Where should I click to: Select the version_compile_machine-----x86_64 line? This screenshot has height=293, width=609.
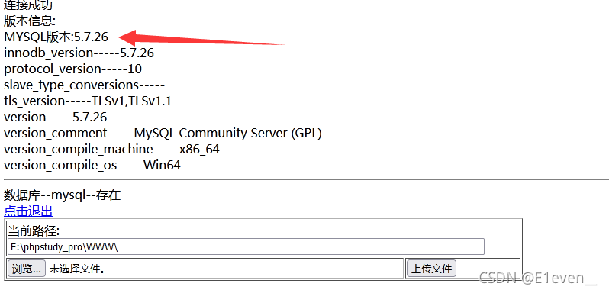pos(111,150)
